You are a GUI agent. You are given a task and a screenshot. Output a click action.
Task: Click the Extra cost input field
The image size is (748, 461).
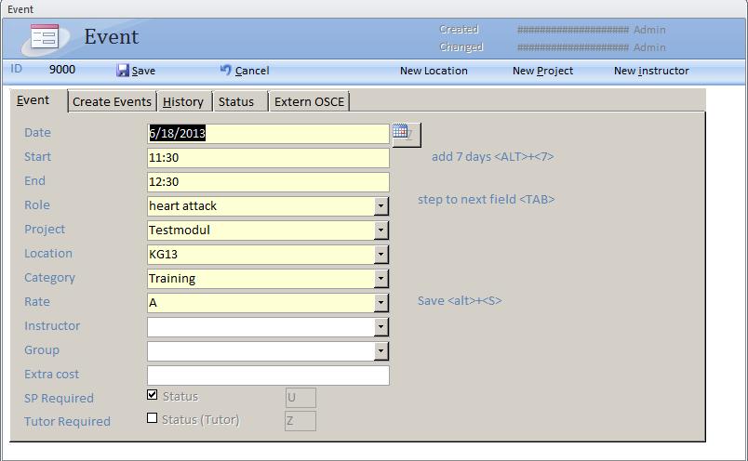click(x=268, y=375)
